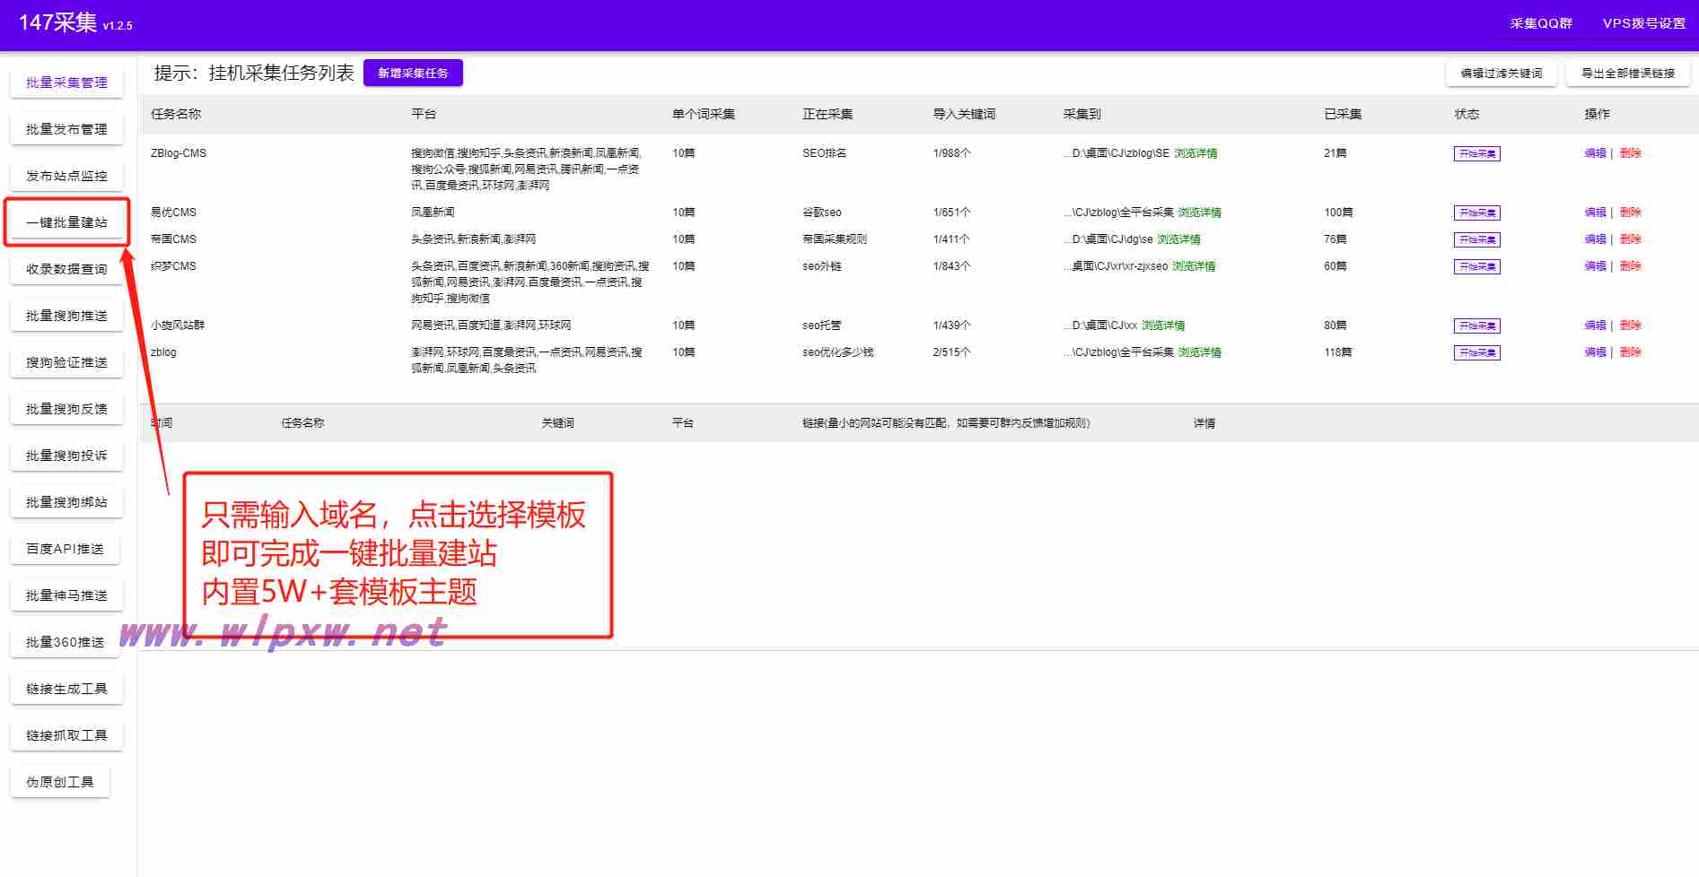Start collection for the ZBlog-CMS task
This screenshot has width=1699, height=877.
[x=1477, y=154]
